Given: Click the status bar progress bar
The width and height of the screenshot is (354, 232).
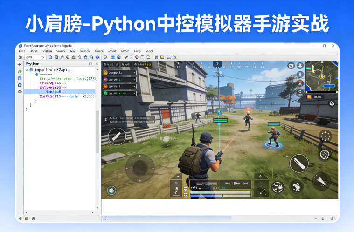Looking at the screenshot, I should coord(167,218).
